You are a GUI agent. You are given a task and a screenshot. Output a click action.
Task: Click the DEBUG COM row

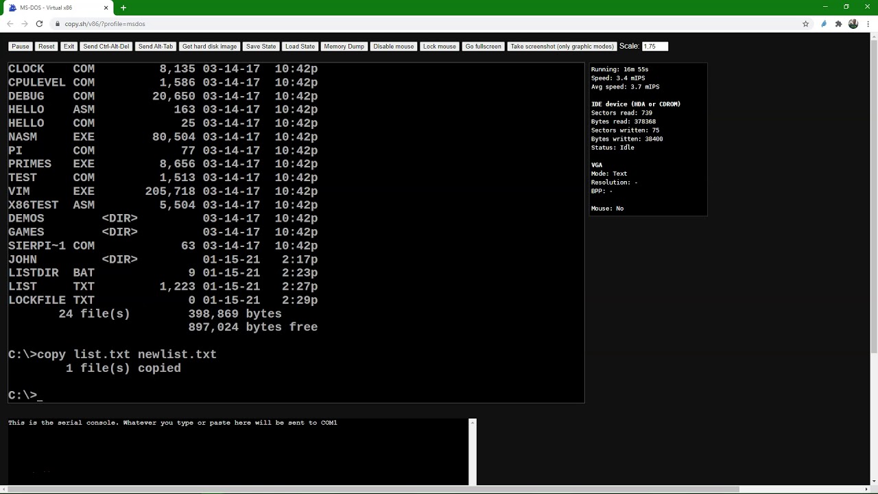163,96
